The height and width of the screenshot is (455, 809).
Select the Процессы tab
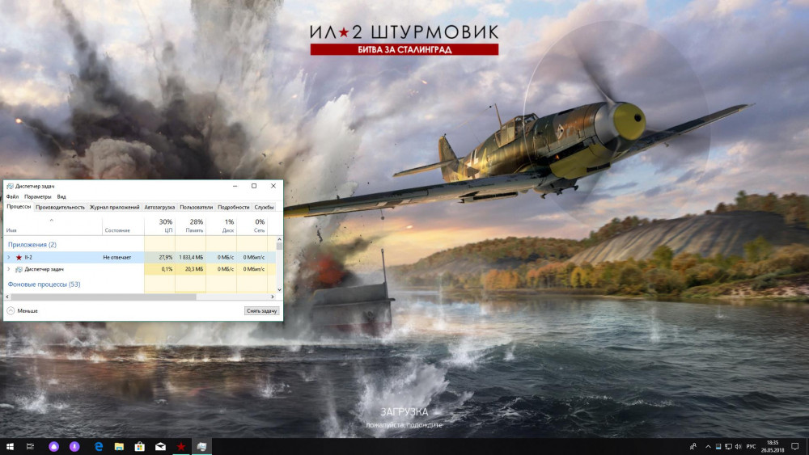point(19,207)
